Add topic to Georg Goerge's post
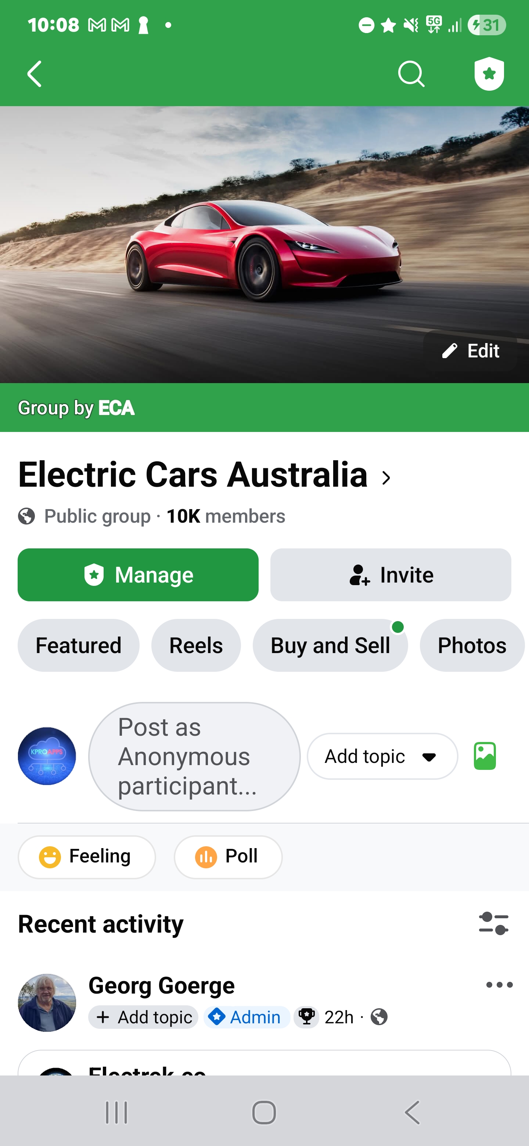Image resolution: width=529 pixels, height=1146 pixels. pyautogui.click(x=143, y=1017)
